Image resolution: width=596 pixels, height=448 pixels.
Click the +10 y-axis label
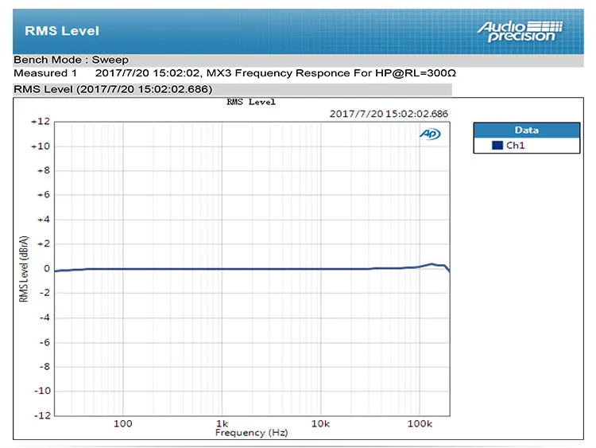tap(41, 146)
